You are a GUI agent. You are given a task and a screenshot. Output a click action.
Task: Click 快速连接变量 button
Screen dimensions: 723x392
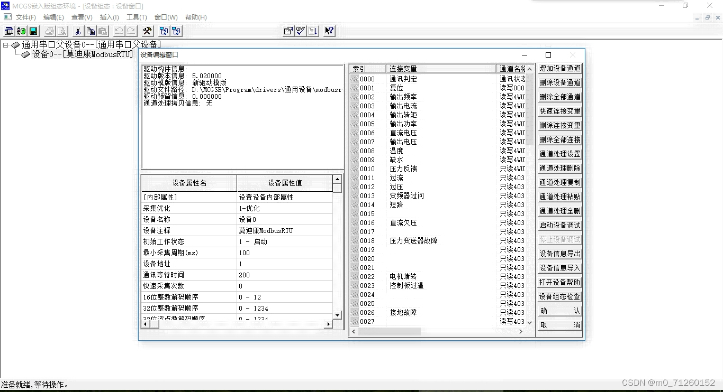coord(559,111)
